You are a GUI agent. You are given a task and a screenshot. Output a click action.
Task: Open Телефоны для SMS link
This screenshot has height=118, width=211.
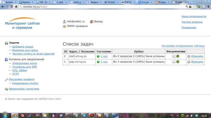(x=24, y=67)
